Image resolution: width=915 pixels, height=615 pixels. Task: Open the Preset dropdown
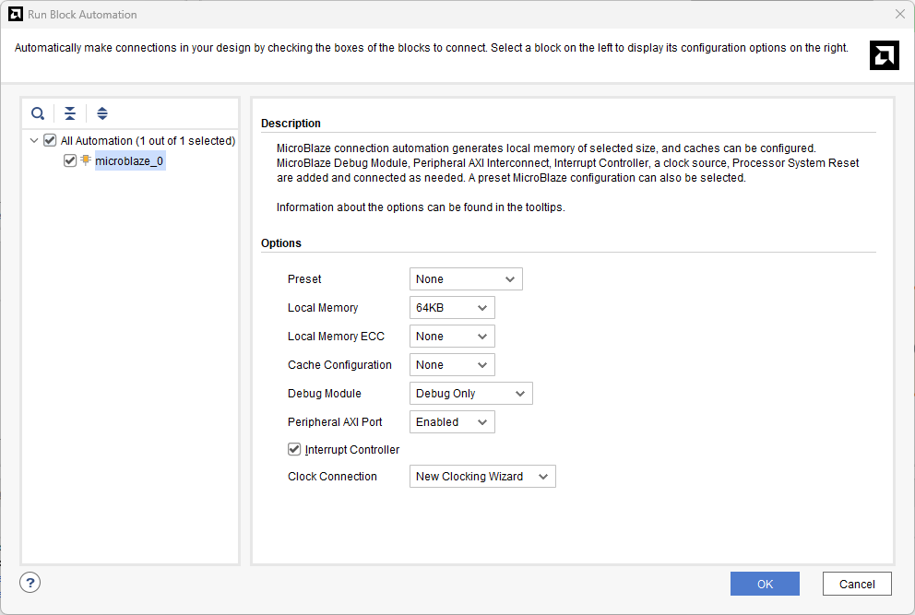(x=466, y=279)
